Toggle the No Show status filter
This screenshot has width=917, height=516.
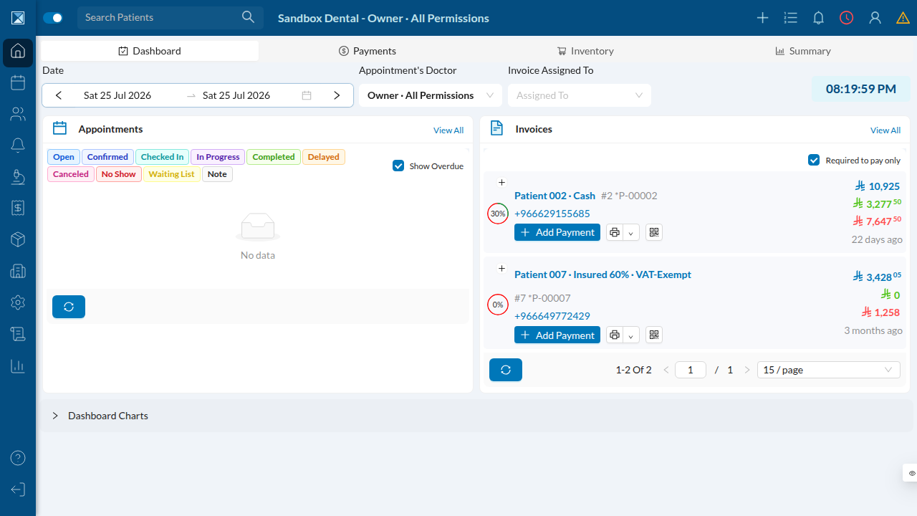tap(118, 174)
